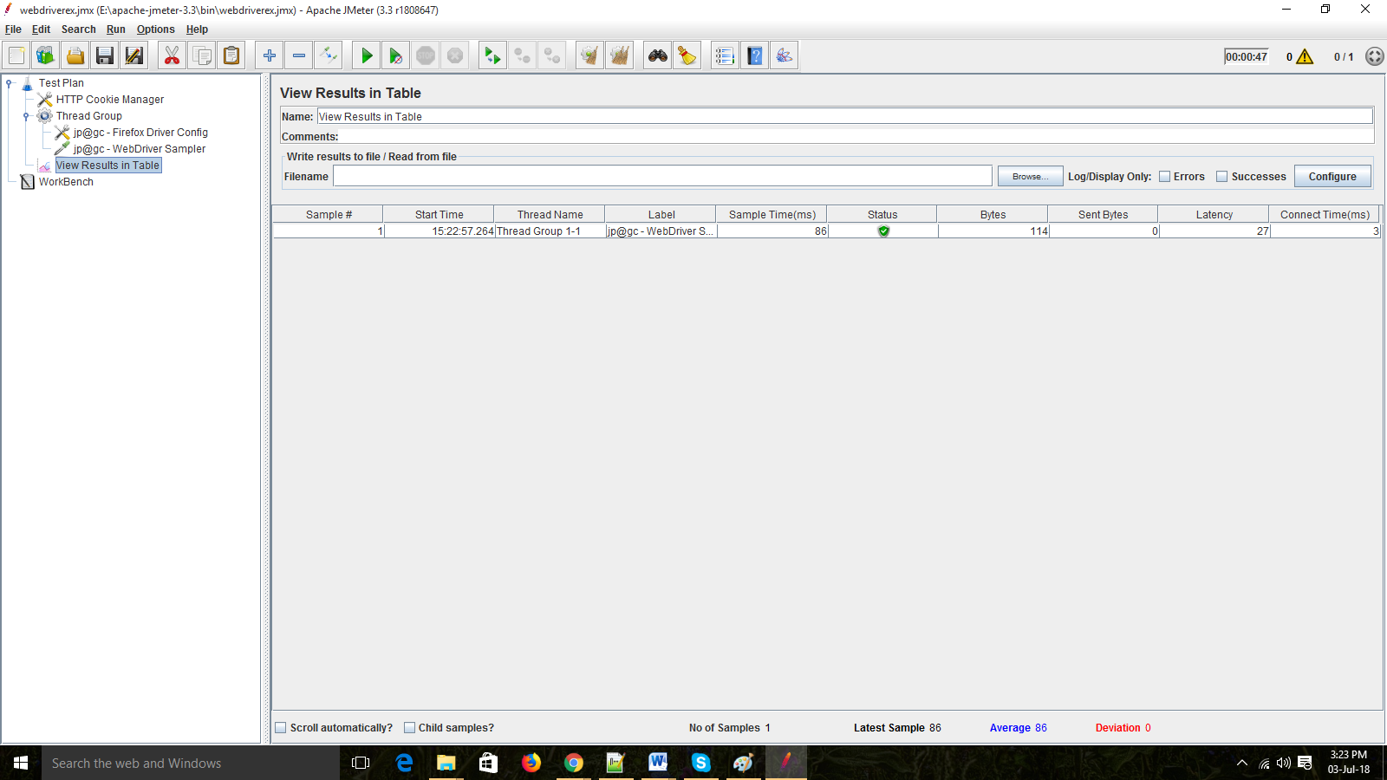
Task: Enable Child samples checkbox
Action: pos(410,728)
